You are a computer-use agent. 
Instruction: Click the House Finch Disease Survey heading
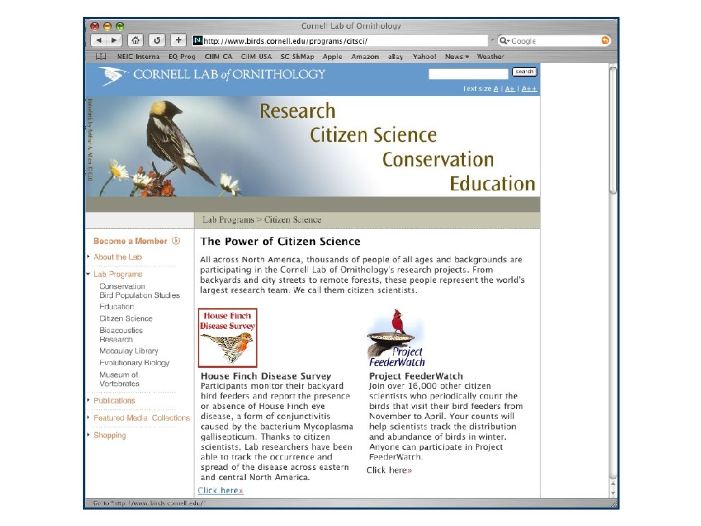pyautogui.click(x=266, y=376)
